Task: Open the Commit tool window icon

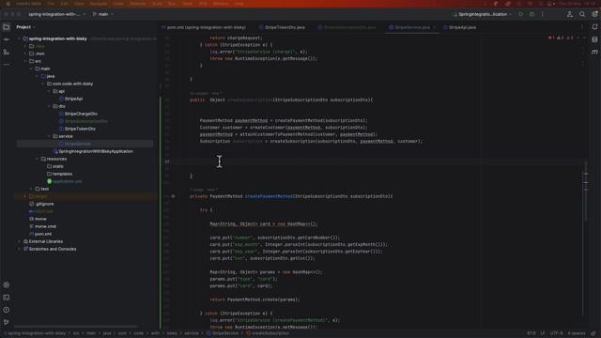Action: click(7, 39)
